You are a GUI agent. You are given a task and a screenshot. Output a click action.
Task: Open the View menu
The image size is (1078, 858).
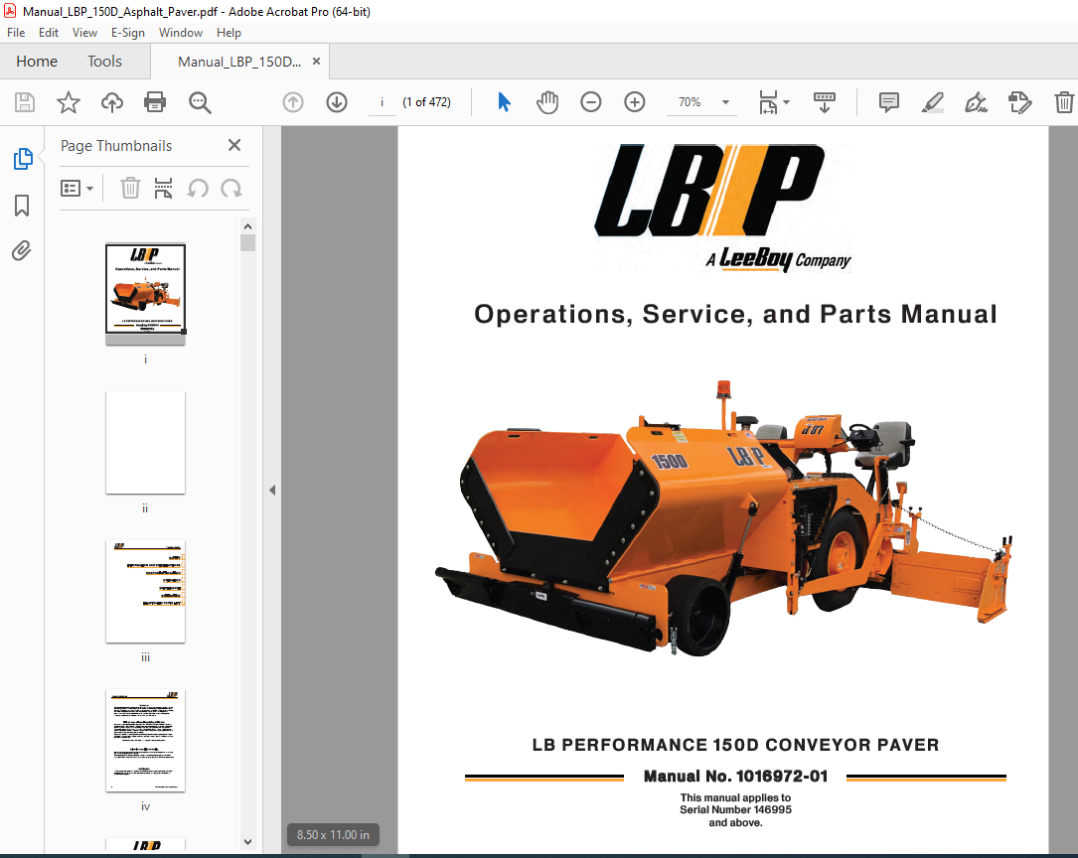point(84,33)
